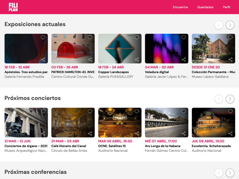Open Conciertos de órgano - 2021 title
Viewport: 239px width, 179px height.
click(x=26, y=146)
